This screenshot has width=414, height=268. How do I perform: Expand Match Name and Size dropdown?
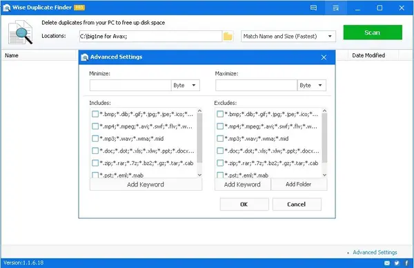tap(288, 36)
